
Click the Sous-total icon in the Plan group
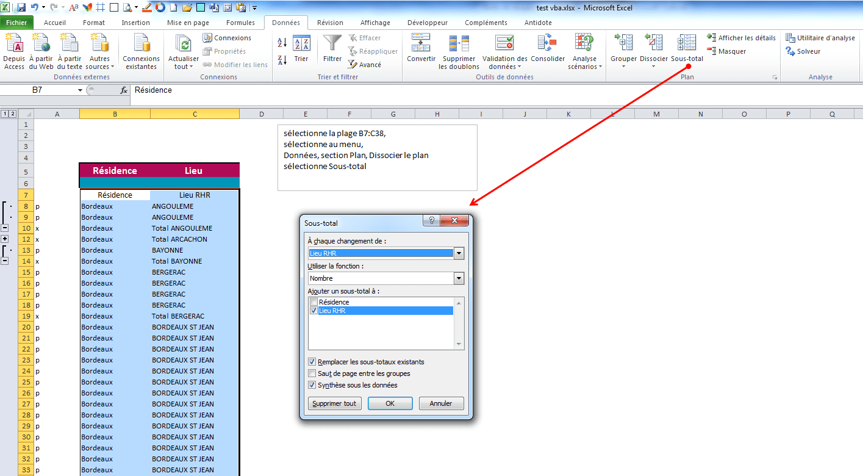687,43
